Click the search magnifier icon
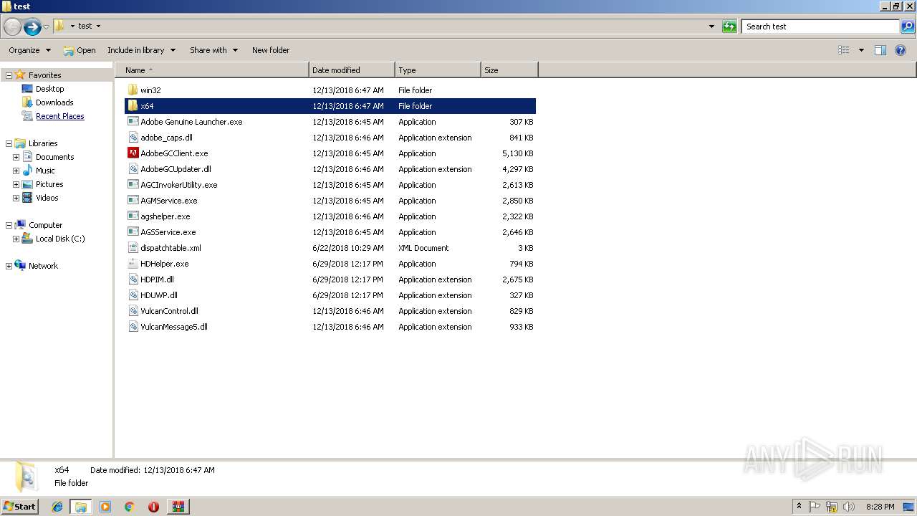The width and height of the screenshot is (917, 516). click(908, 27)
